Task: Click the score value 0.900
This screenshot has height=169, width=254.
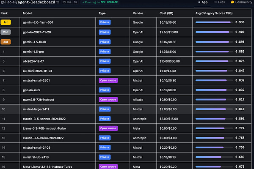Action: (240, 32)
